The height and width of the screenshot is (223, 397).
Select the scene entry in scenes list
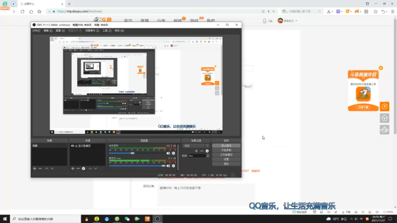(x=49, y=146)
